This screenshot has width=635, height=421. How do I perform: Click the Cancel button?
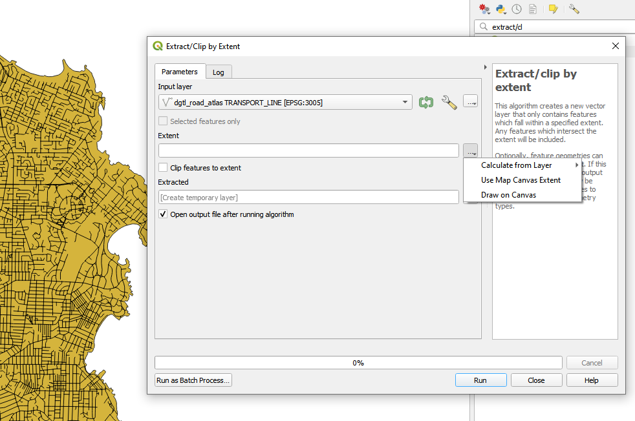pyautogui.click(x=592, y=363)
